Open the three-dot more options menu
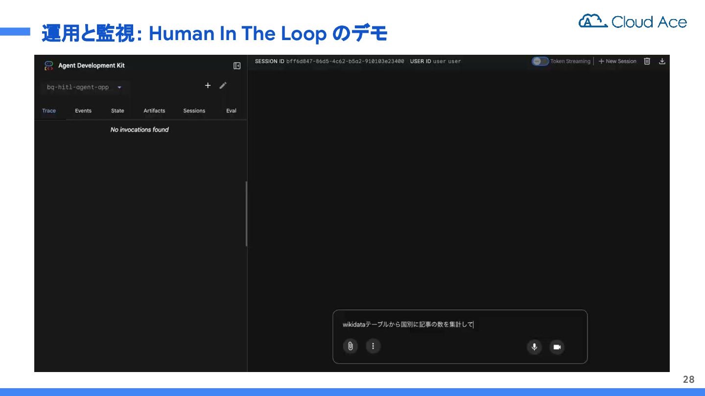The image size is (705, 396). (x=373, y=346)
